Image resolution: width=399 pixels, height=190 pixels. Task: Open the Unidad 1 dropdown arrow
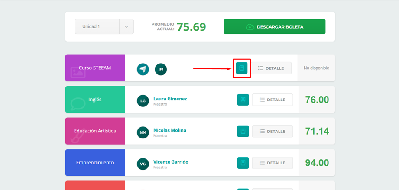(127, 26)
